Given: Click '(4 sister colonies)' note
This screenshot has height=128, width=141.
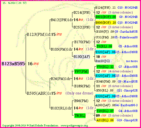Looking at the screenshot, I should pos(120,71).
